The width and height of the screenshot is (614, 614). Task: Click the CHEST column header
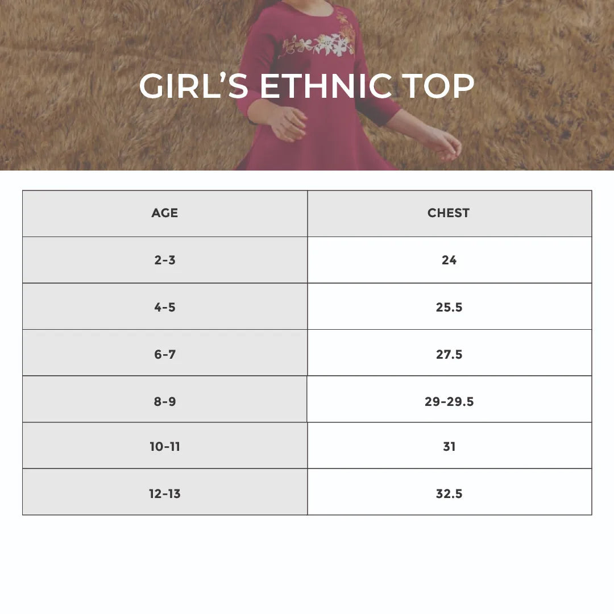click(x=449, y=213)
